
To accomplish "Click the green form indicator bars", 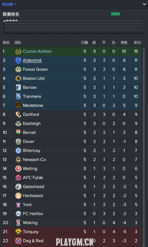I will coord(115,14).
